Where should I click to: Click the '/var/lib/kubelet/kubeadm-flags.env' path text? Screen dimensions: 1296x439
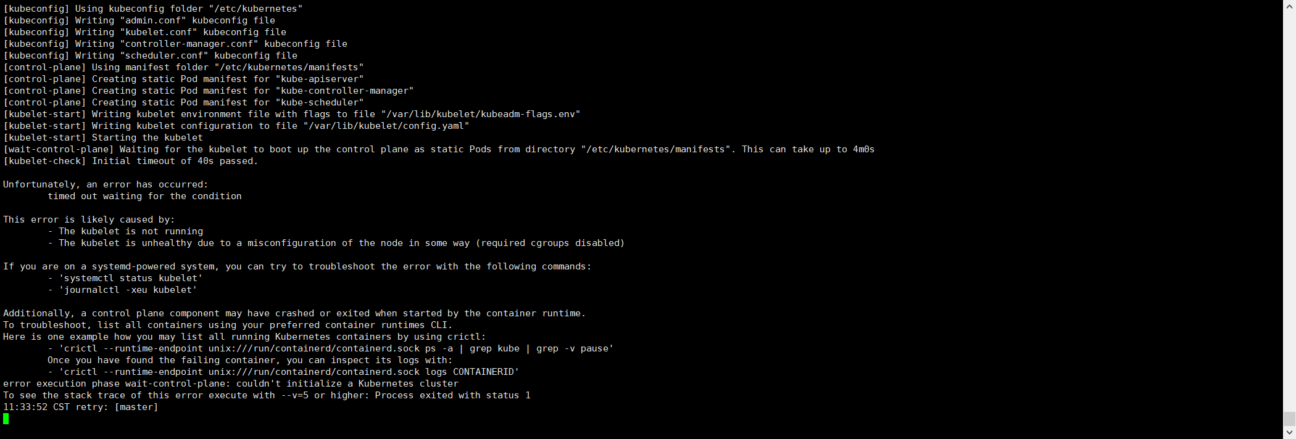point(481,114)
